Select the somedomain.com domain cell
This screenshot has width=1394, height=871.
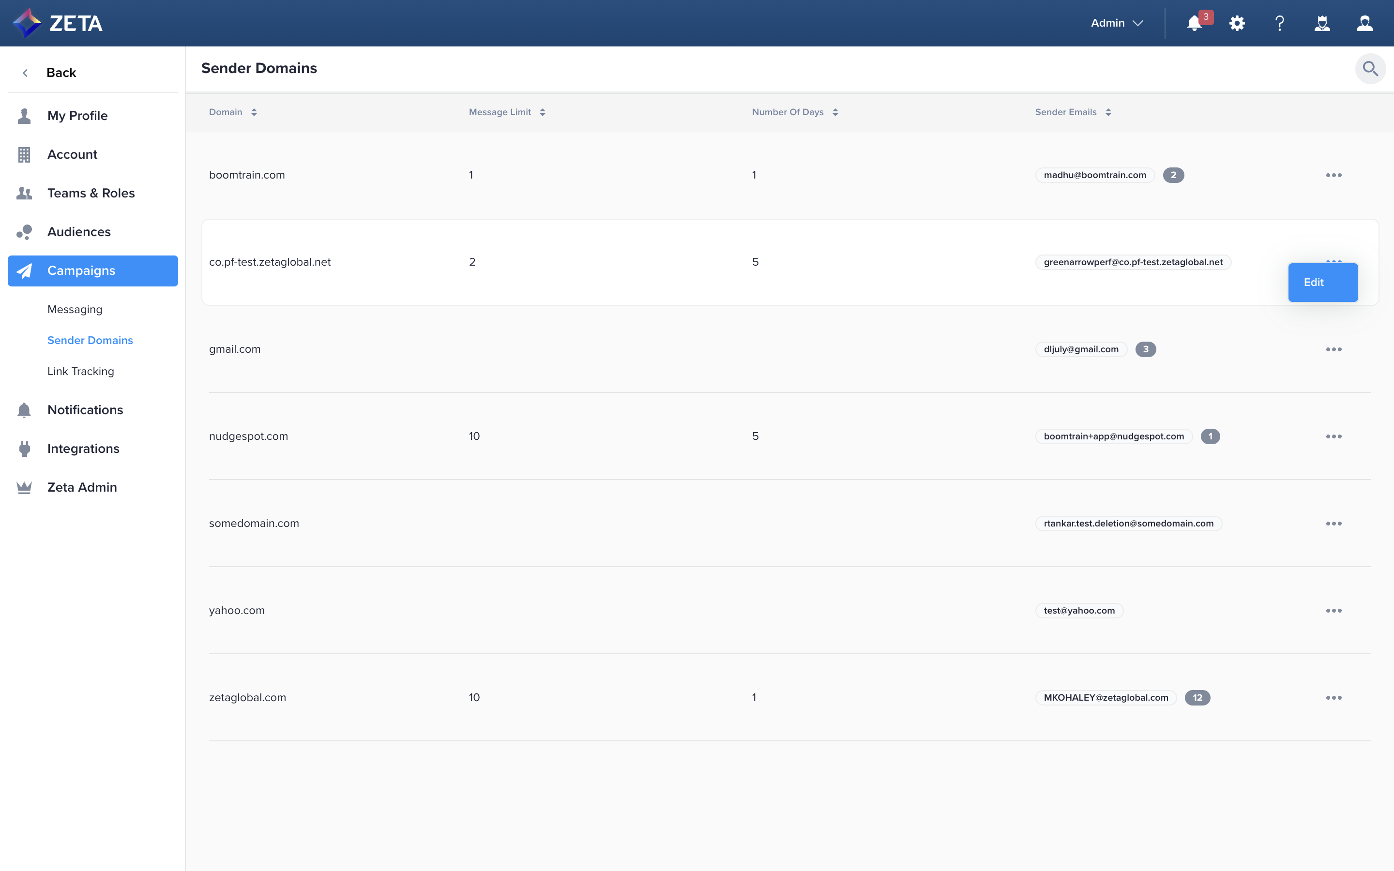point(254,523)
